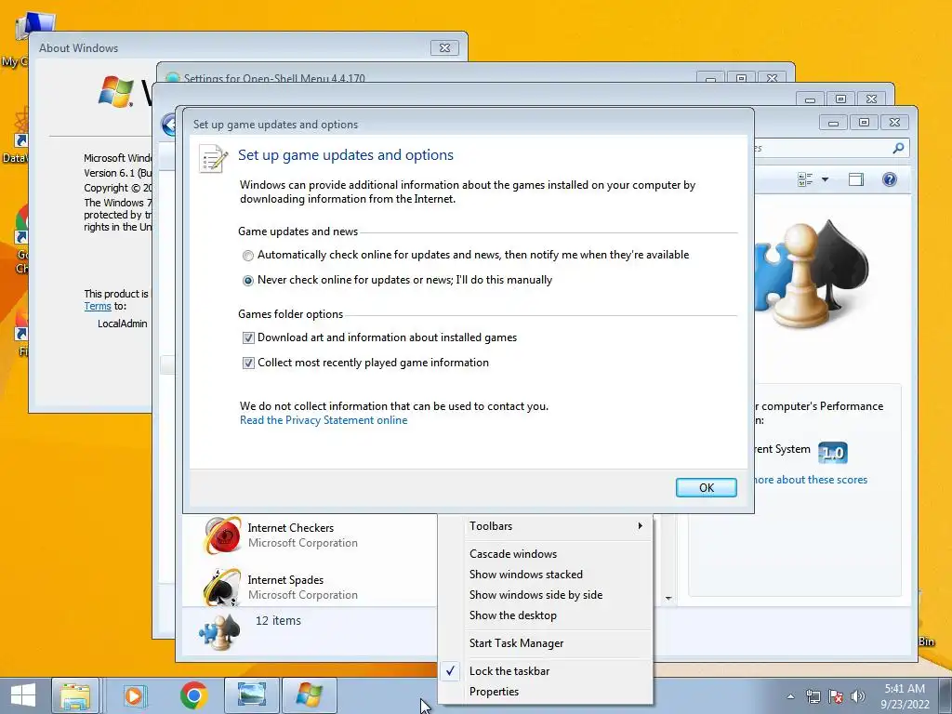Open Google Chrome from taskbar
Screen dimensions: 952x714
point(193,695)
